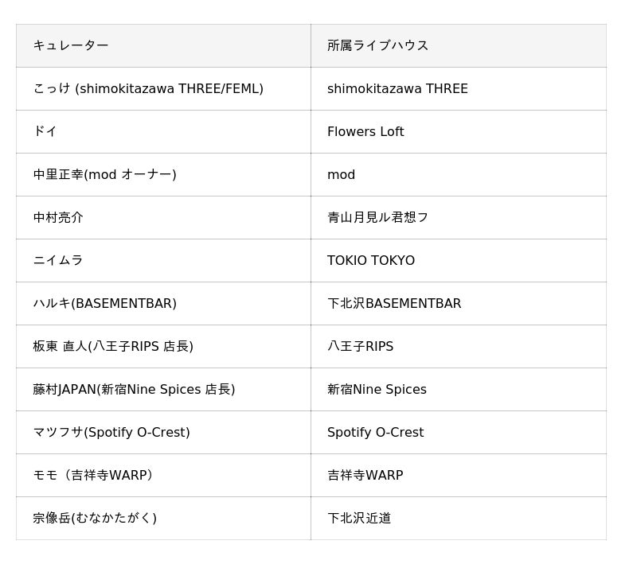Click マツフサ(Spotify O-Crest) curator cell
This screenshot has width=637, height=564.
coord(163,433)
